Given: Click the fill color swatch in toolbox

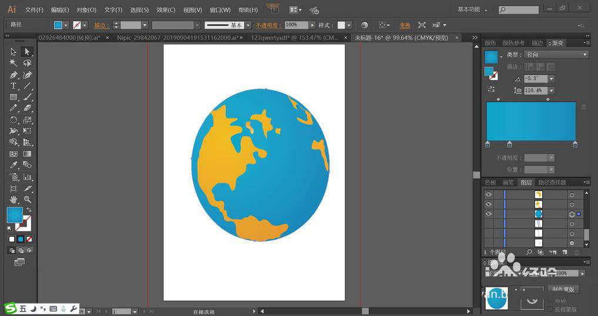Looking at the screenshot, I should click(15, 215).
